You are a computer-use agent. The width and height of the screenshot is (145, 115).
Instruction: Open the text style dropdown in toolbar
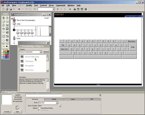[x=54, y=9]
